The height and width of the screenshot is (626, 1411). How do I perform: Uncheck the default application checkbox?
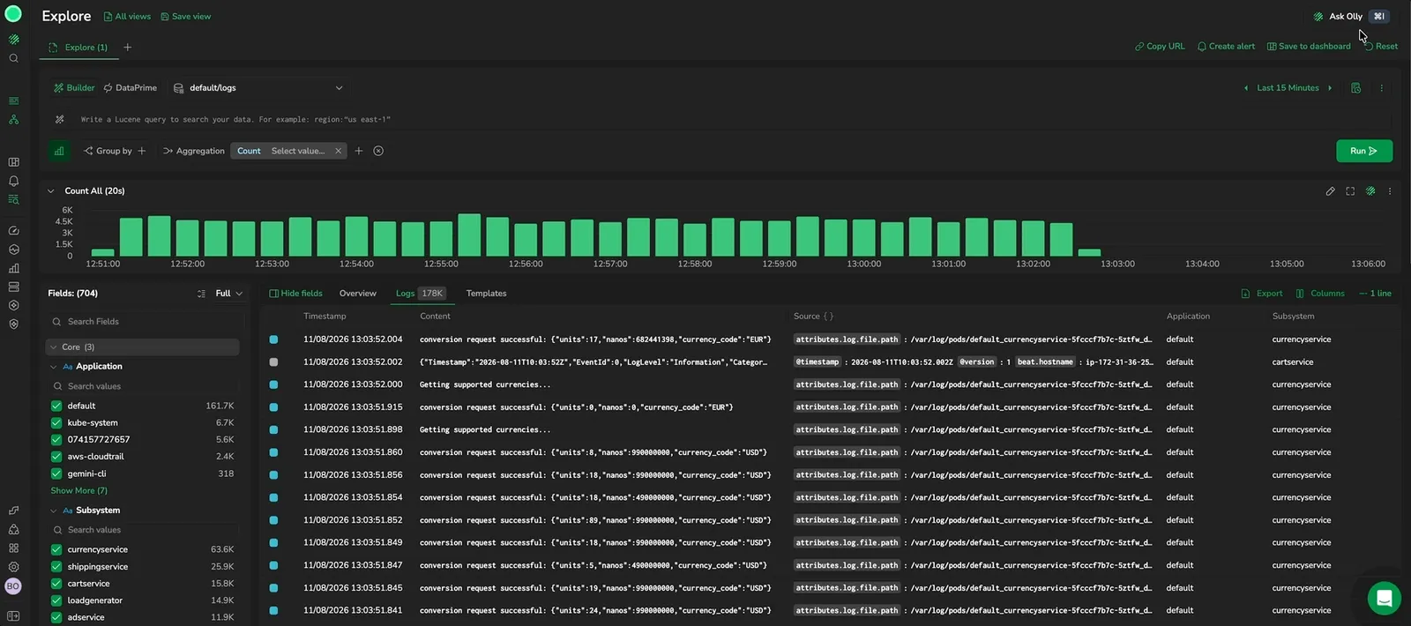tap(56, 406)
